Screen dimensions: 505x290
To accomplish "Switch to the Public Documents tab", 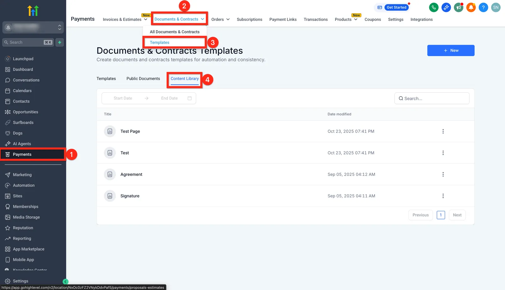I will coord(143,78).
